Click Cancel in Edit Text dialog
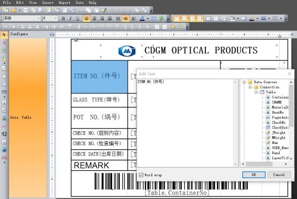Viewport: 297px width, 199px height. (x=279, y=174)
